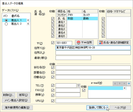Click the postal code field 101-0051
Viewport: 133px width, 112px height.
coord(64,43)
